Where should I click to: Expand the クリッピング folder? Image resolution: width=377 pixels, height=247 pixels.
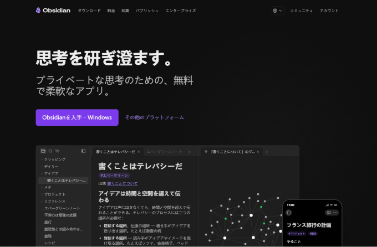[42, 159]
